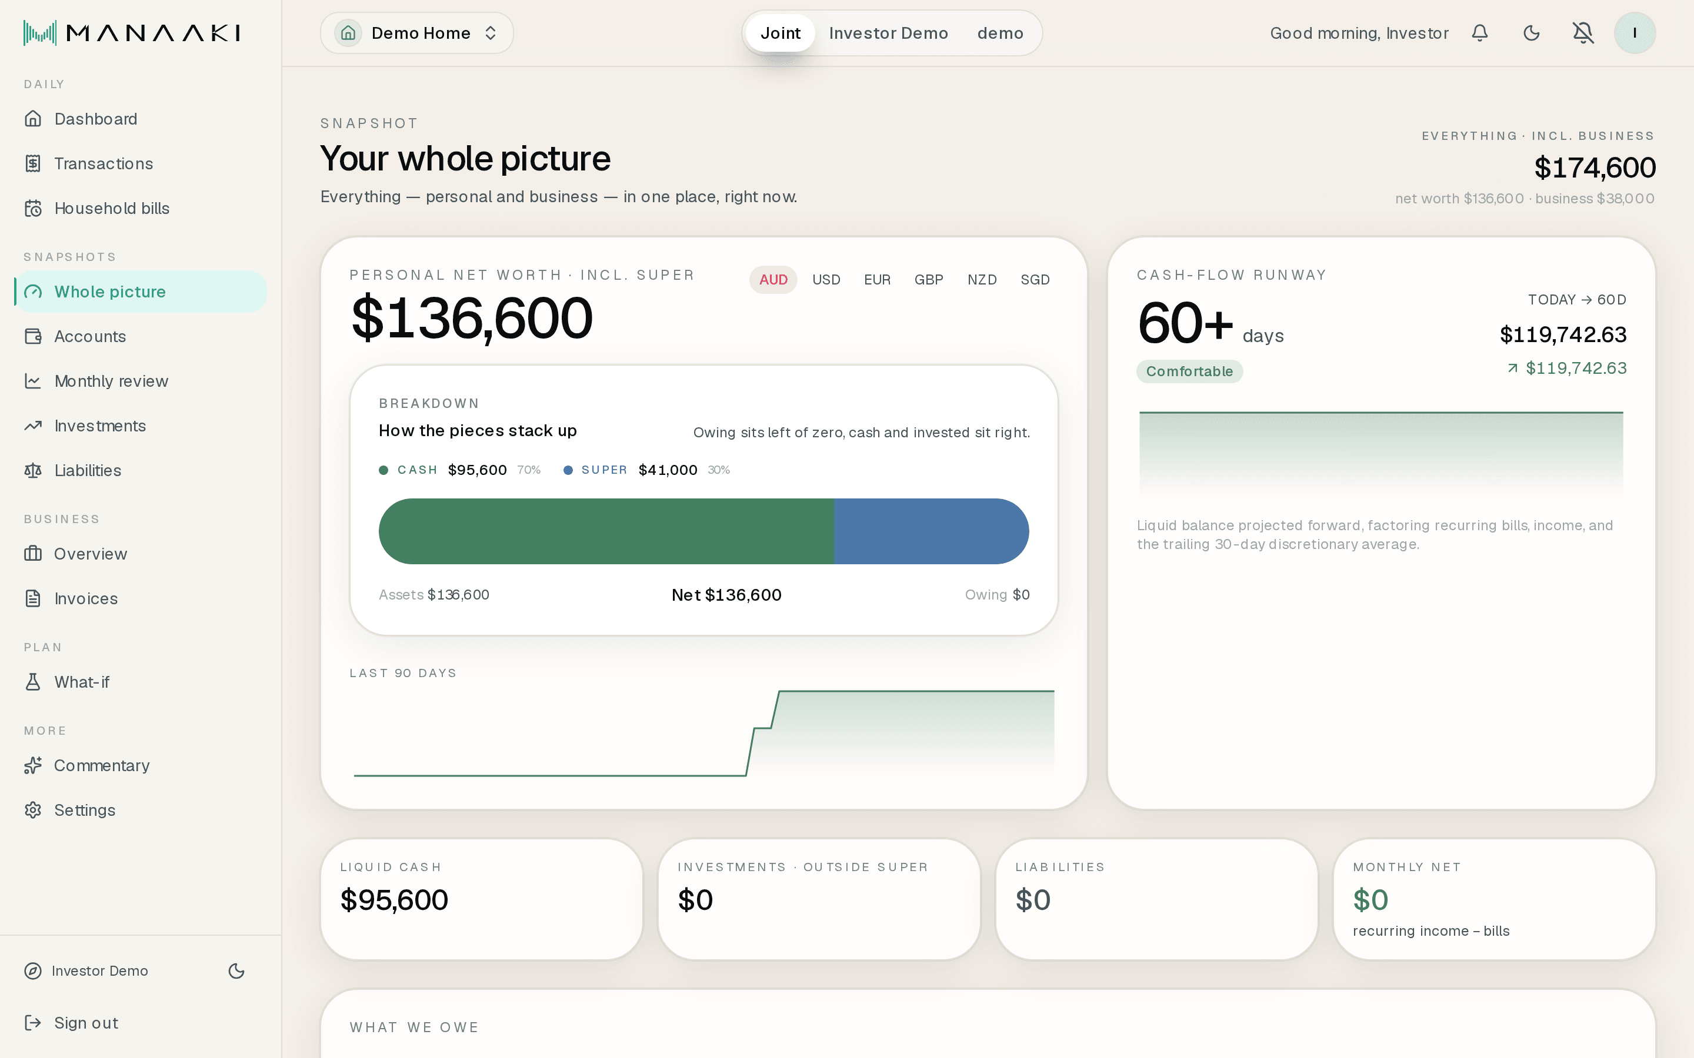1694x1058 pixels.
Task: Switch currency to NZD
Action: 982,280
